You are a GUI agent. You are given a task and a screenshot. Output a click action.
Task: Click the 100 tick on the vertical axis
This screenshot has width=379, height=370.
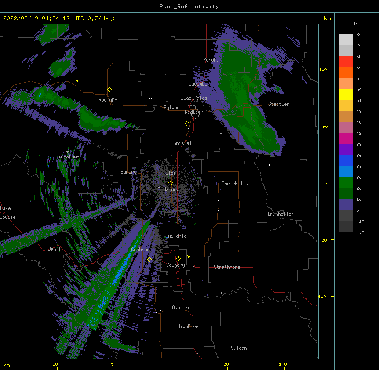tap(323, 69)
